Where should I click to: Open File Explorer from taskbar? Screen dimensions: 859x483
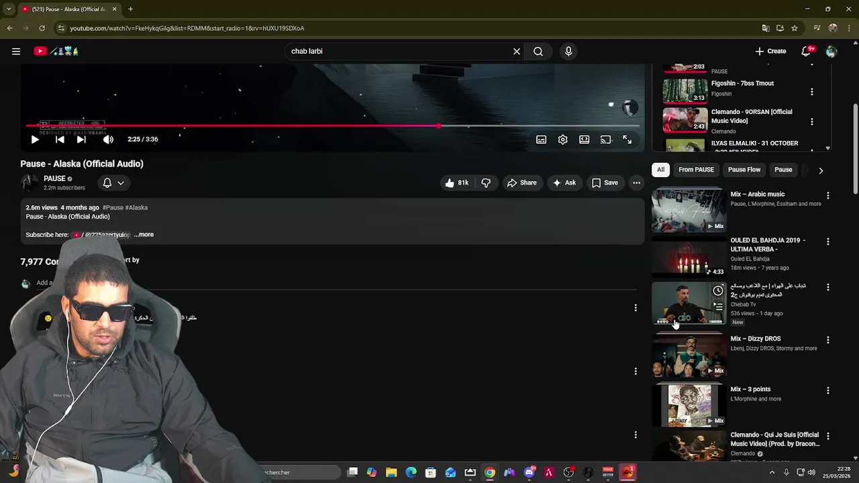click(391, 472)
